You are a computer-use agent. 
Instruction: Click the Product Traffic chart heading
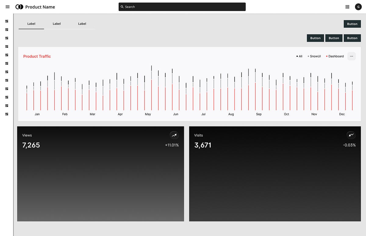point(37,56)
